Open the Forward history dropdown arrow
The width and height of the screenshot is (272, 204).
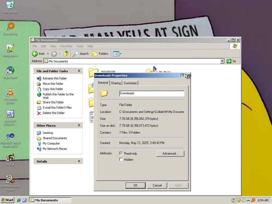60,54
